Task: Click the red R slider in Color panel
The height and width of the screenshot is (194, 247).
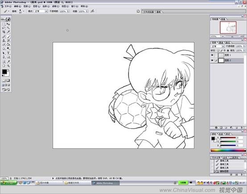Action: coord(228,138)
